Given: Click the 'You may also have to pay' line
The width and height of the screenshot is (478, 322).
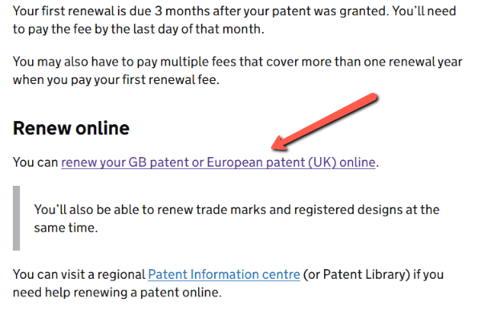Looking at the screenshot, I should click(x=237, y=62).
